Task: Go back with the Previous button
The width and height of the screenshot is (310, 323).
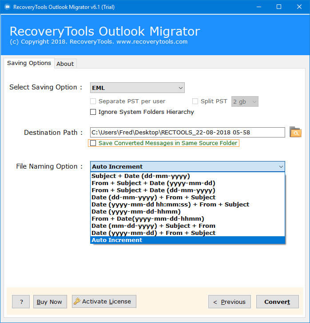Action: (230, 302)
